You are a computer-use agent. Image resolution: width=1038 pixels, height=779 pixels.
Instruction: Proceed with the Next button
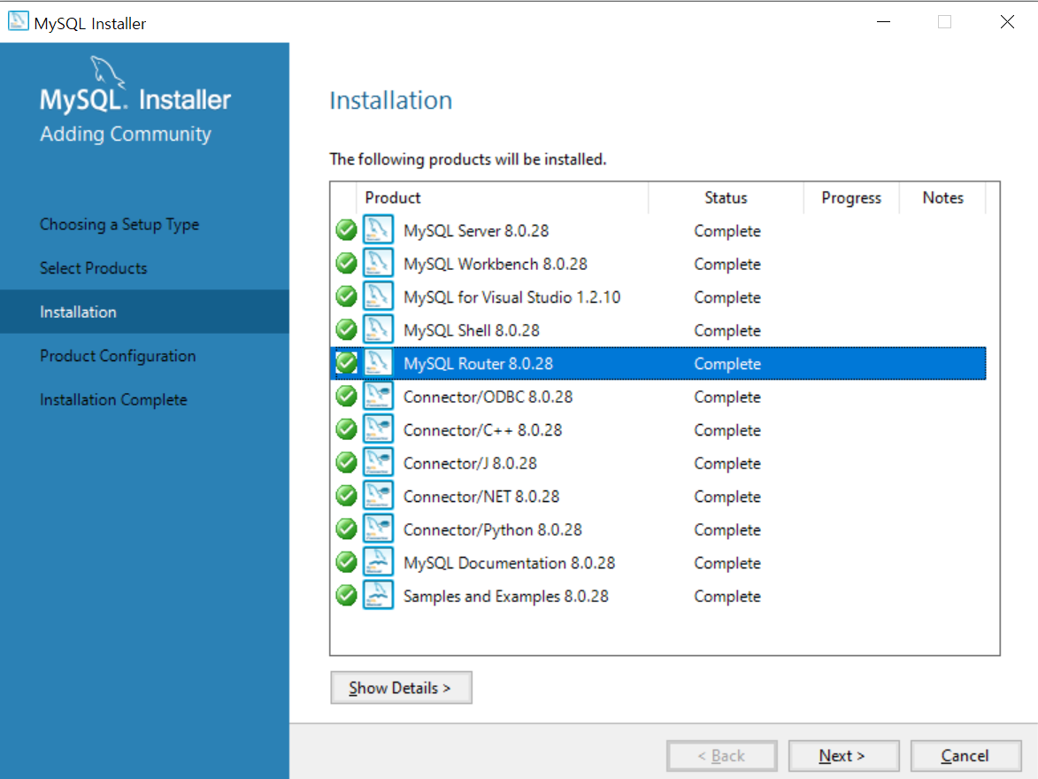tap(843, 756)
